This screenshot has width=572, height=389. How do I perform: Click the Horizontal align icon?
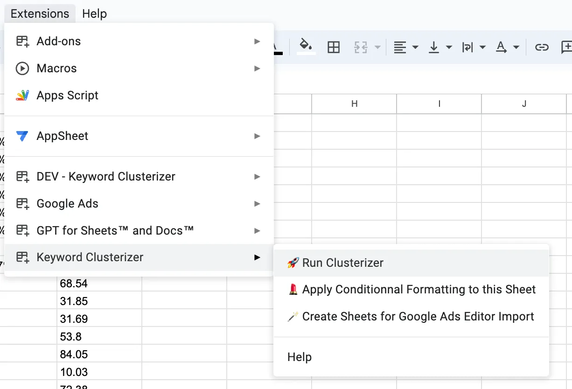[x=400, y=47]
